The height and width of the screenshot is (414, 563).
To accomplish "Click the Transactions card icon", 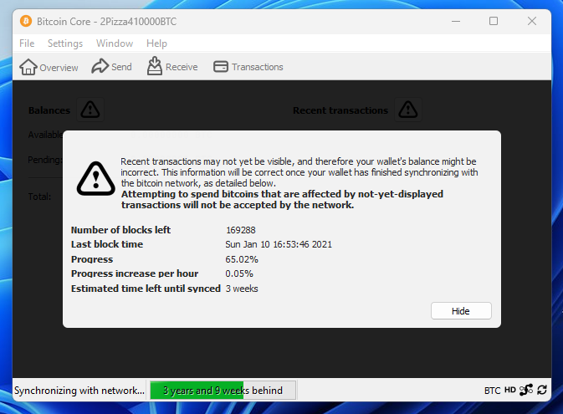I will tap(221, 66).
